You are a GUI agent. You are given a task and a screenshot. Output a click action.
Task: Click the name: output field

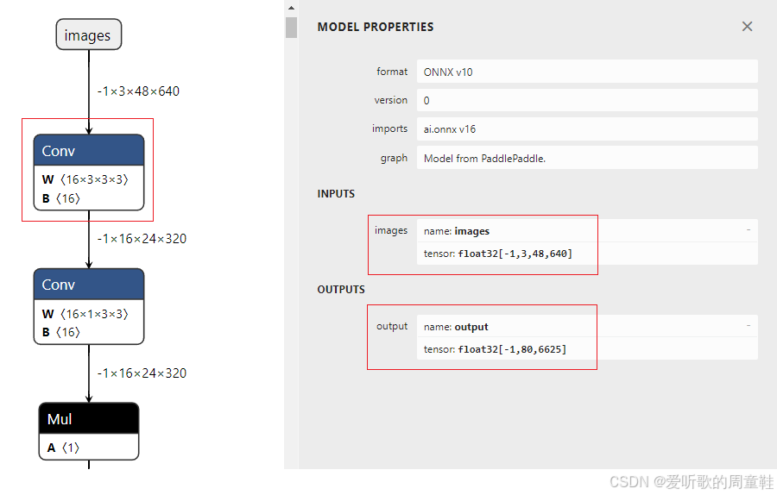click(587, 326)
